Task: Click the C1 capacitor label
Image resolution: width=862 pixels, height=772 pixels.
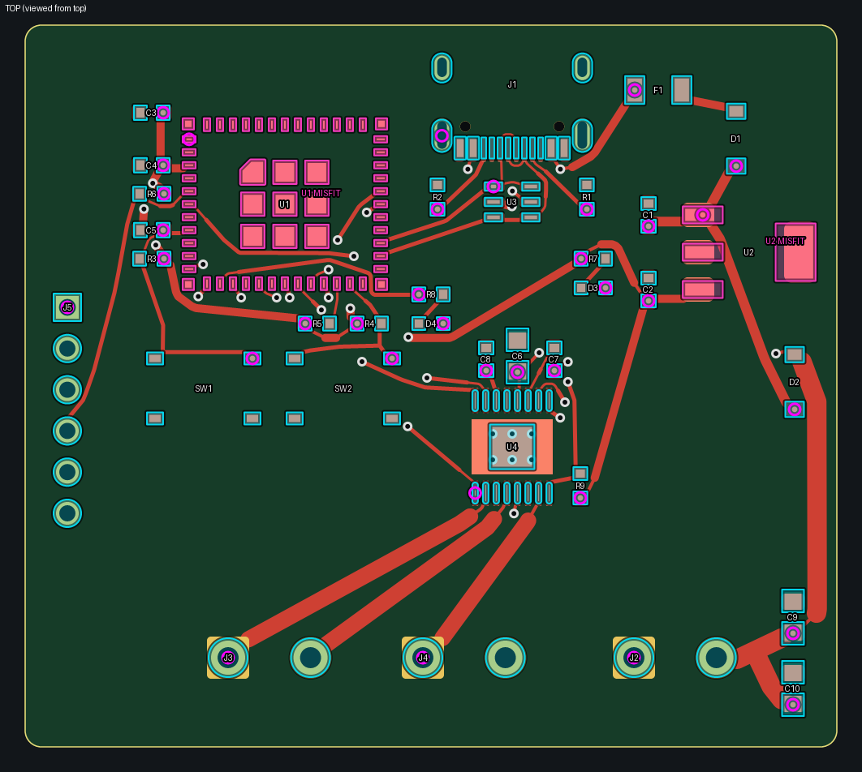Action: click(649, 215)
